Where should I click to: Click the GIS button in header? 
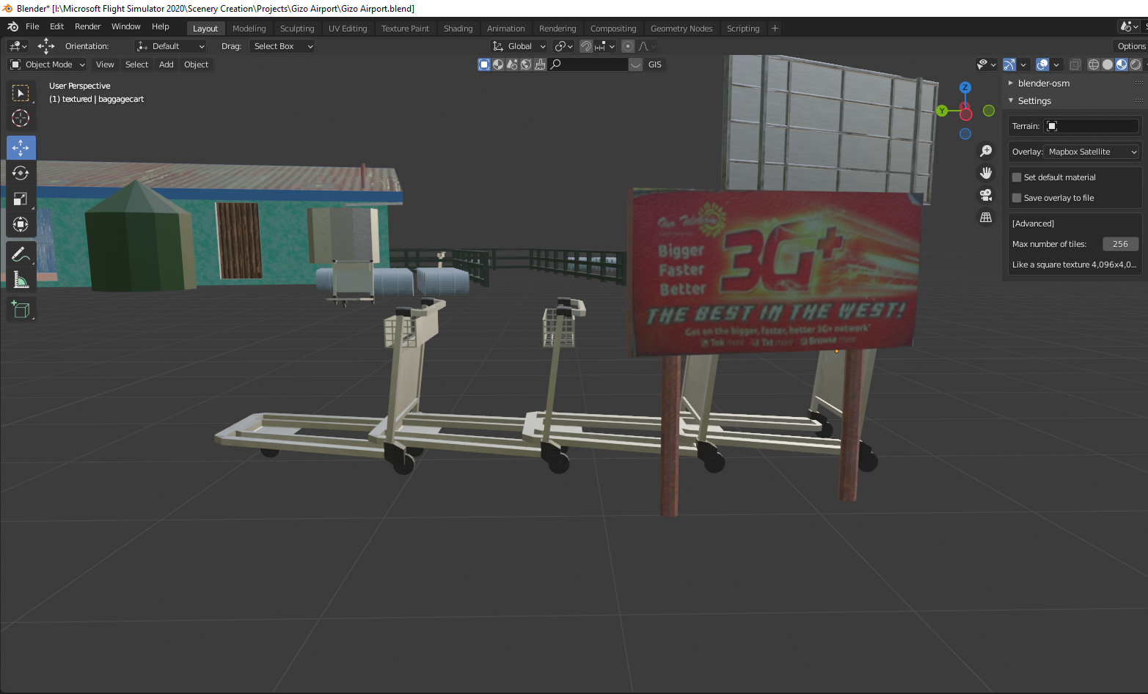[654, 64]
